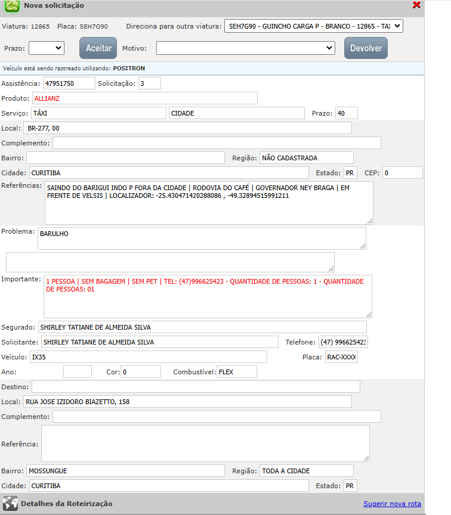The width and height of the screenshot is (451, 515).
Task: Click the Serviço field showing TÁXI
Action: click(98, 113)
